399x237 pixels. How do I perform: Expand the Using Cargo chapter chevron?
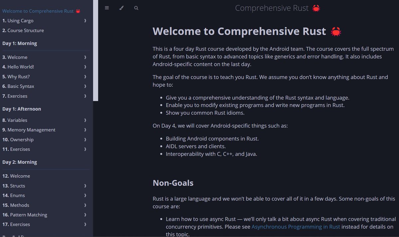coord(85,21)
